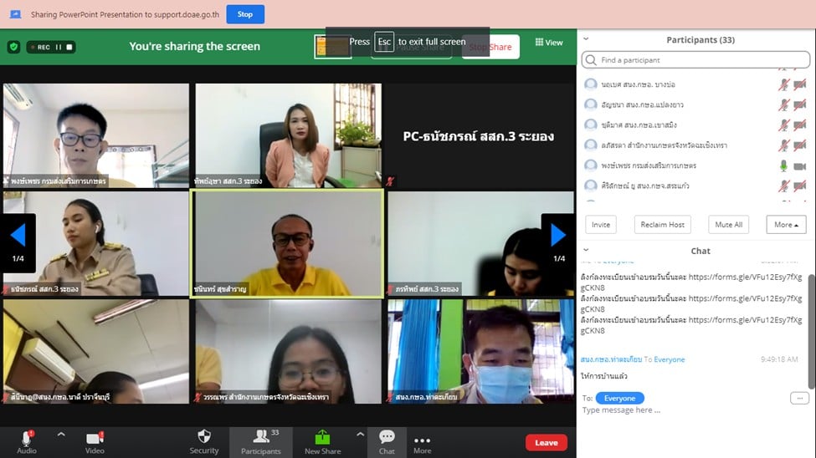Screen dimensions: 816x458
Task: Expand the audio options arrow beside Audio
Action: pos(60,435)
